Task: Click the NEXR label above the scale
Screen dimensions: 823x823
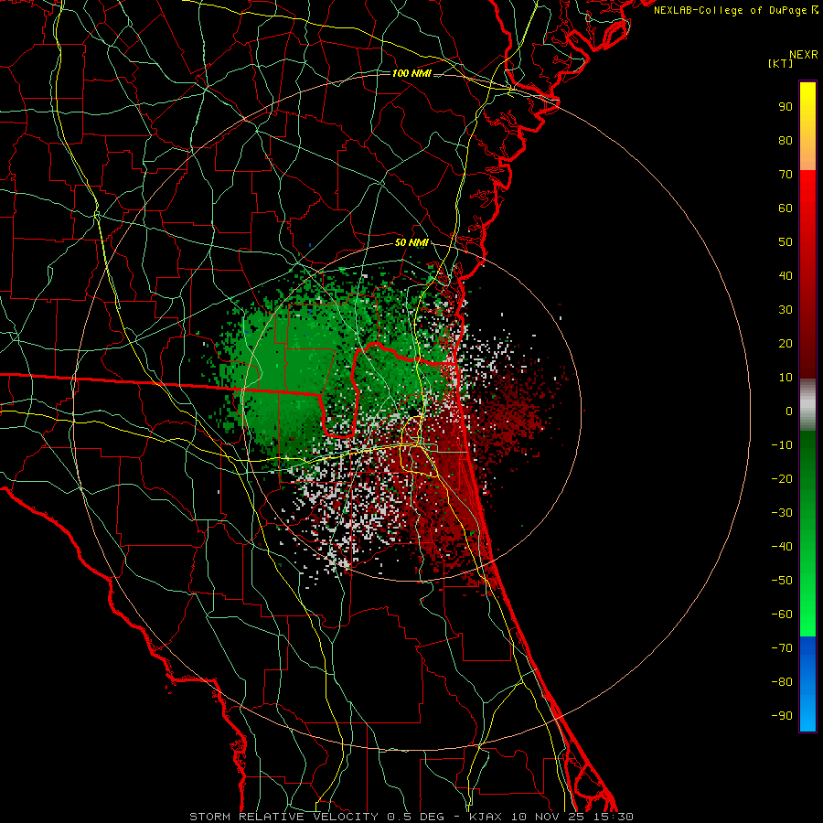Action: tap(804, 55)
